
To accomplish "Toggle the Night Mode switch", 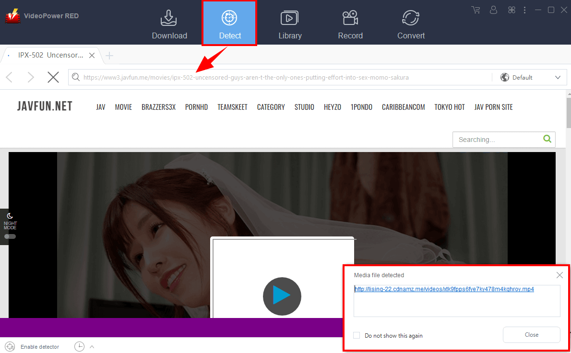I will 10,236.
